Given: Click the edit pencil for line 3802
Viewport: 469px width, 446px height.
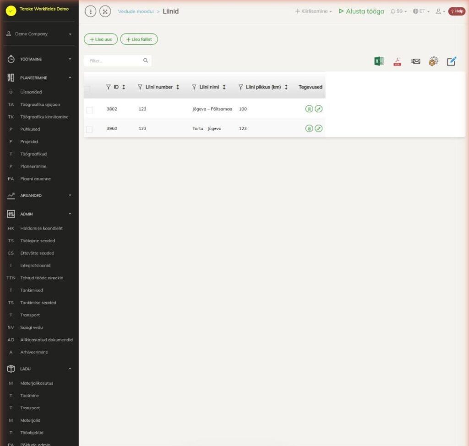Looking at the screenshot, I should coord(319,109).
